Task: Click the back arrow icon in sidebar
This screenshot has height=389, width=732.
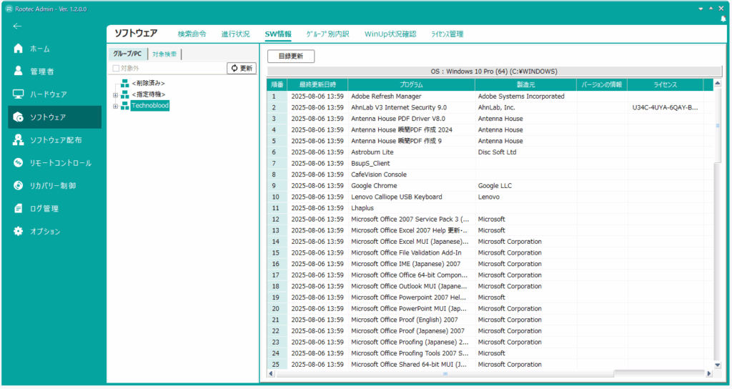Action: tap(17, 26)
